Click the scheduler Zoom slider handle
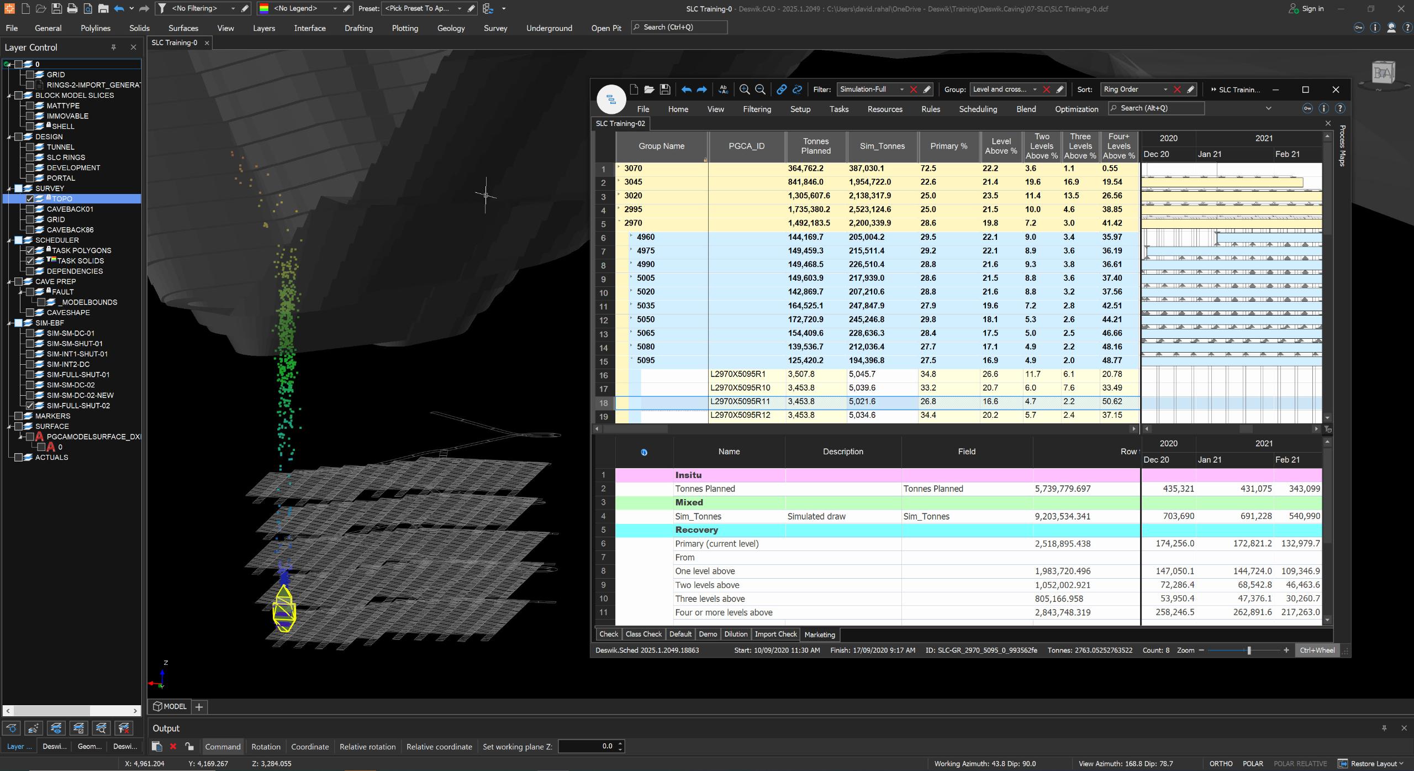The image size is (1414, 771). tap(1249, 651)
